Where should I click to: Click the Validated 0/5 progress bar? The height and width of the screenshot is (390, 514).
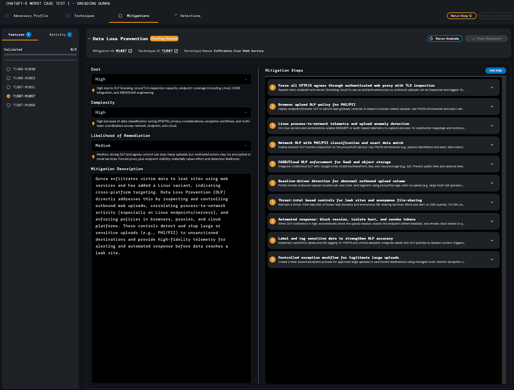click(x=40, y=55)
